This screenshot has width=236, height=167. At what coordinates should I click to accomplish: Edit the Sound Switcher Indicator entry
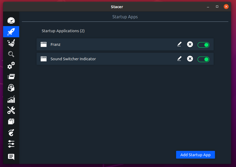tap(179, 59)
